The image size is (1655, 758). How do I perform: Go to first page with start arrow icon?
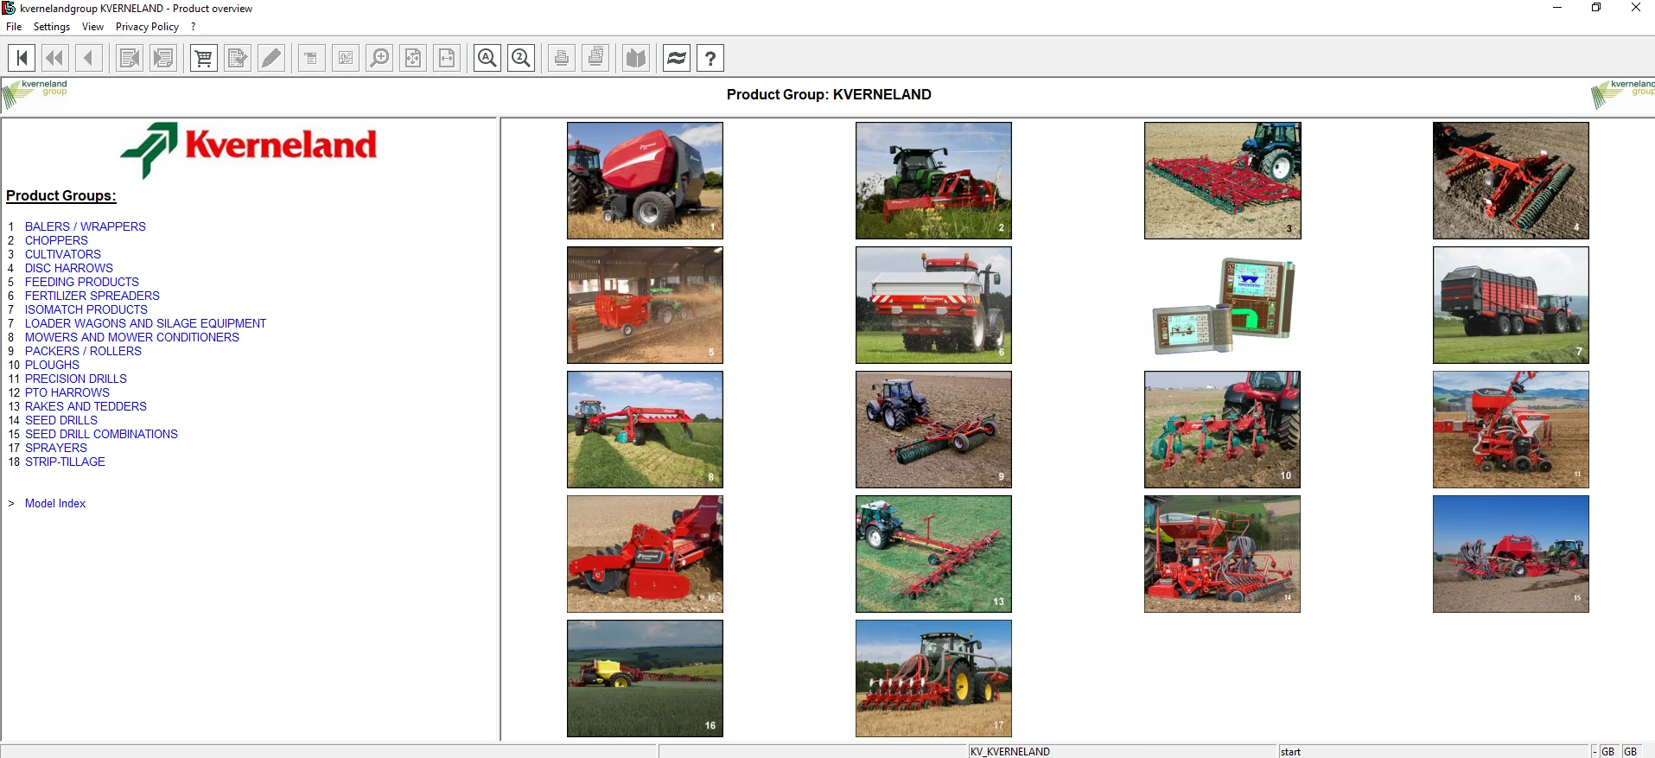click(22, 58)
